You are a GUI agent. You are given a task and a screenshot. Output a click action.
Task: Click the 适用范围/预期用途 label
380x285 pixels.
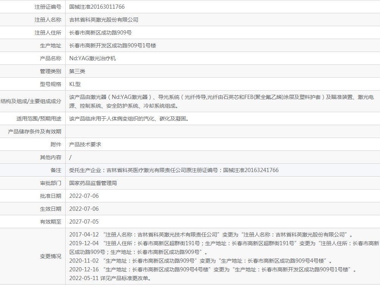pos(39,119)
